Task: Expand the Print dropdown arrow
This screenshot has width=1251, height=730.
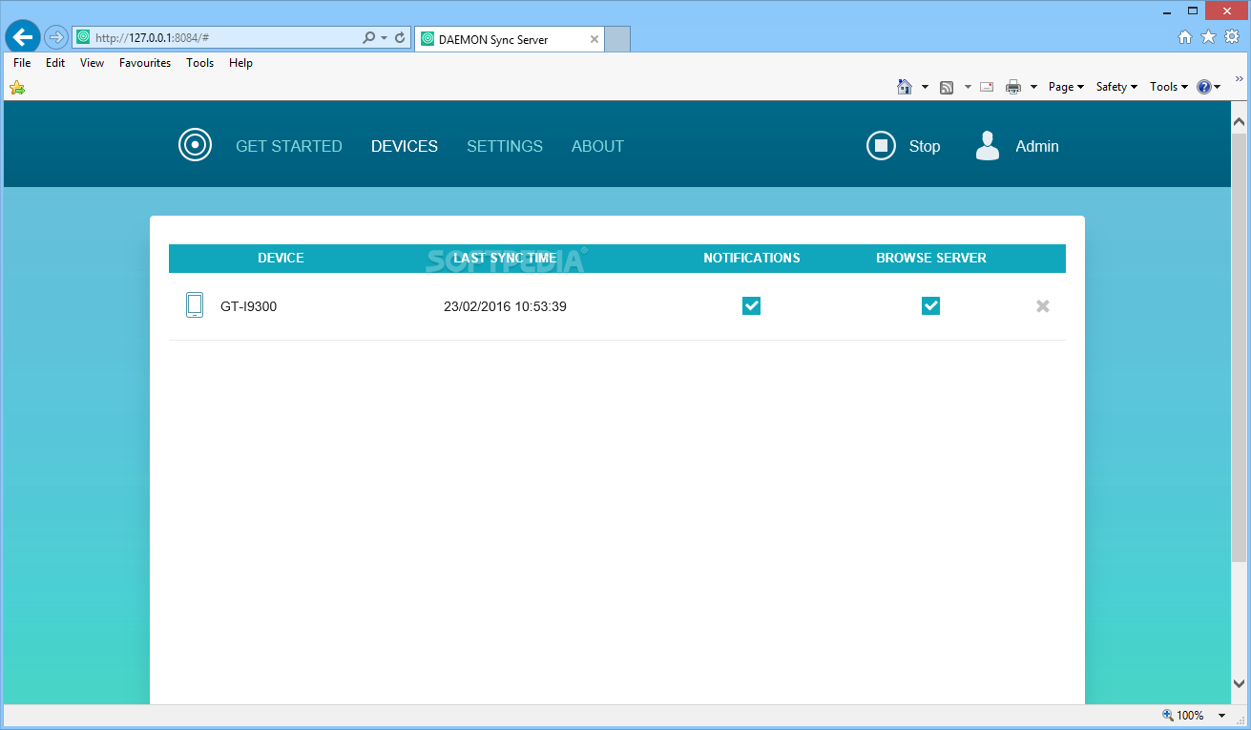Action: (x=1033, y=87)
